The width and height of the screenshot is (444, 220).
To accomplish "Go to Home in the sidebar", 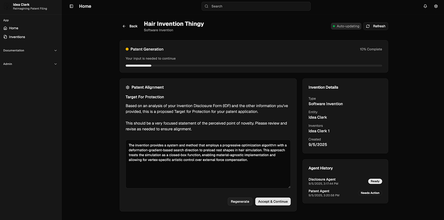I will tap(14, 28).
